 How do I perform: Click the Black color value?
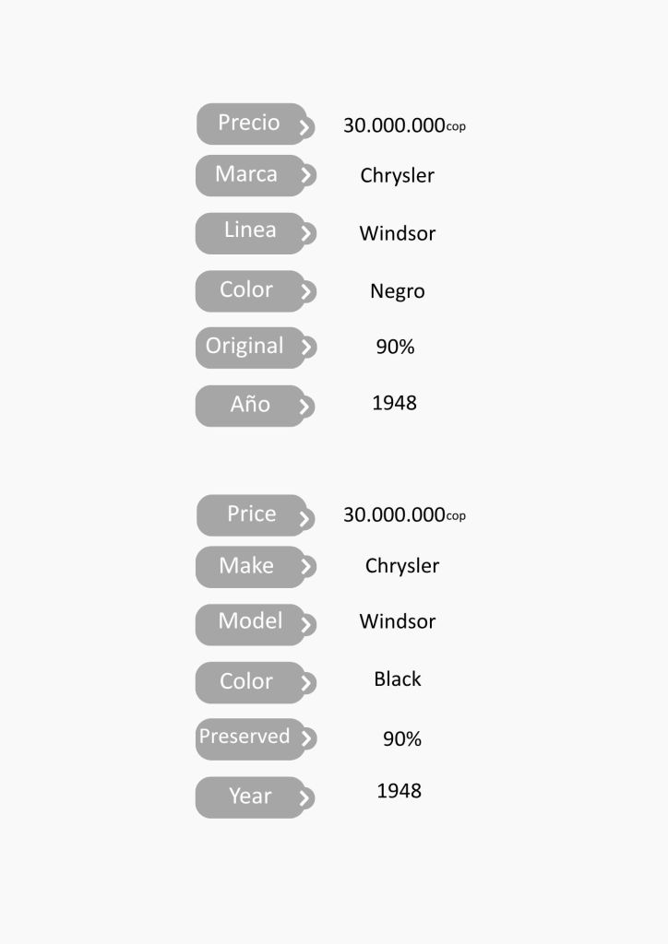(x=398, y=679)
